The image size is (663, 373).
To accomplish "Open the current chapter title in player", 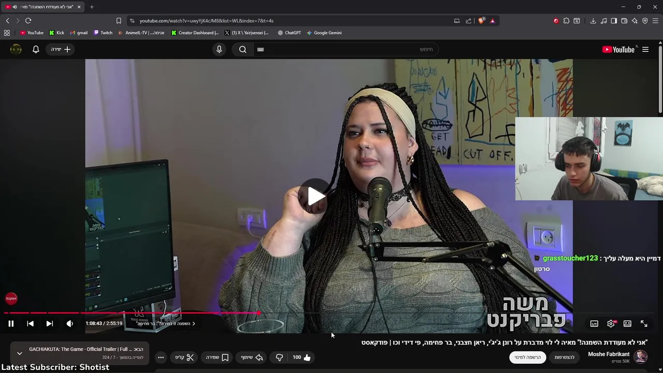I will (x=166, y=324).
